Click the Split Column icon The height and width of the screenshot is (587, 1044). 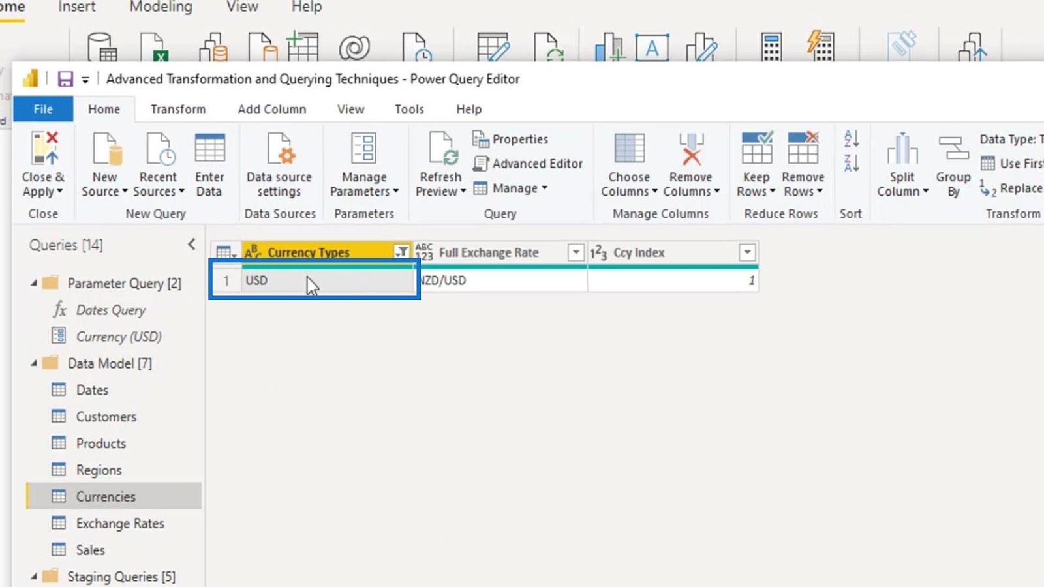pyautogui.click(x=902, y=147)
